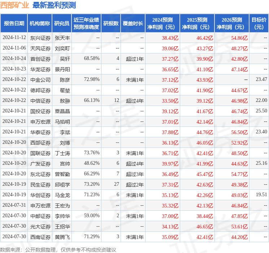Select target price 25.50
This screenshot has width=269, height=253.
pos(261,111)
